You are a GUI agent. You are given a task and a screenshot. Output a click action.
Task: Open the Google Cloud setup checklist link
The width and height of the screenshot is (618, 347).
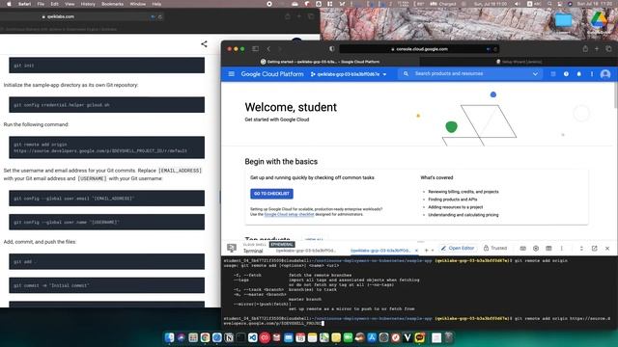tap(289, 214)
